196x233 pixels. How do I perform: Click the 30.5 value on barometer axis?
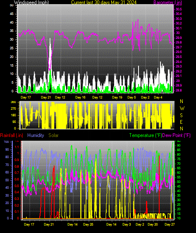(x=179, y=9)
